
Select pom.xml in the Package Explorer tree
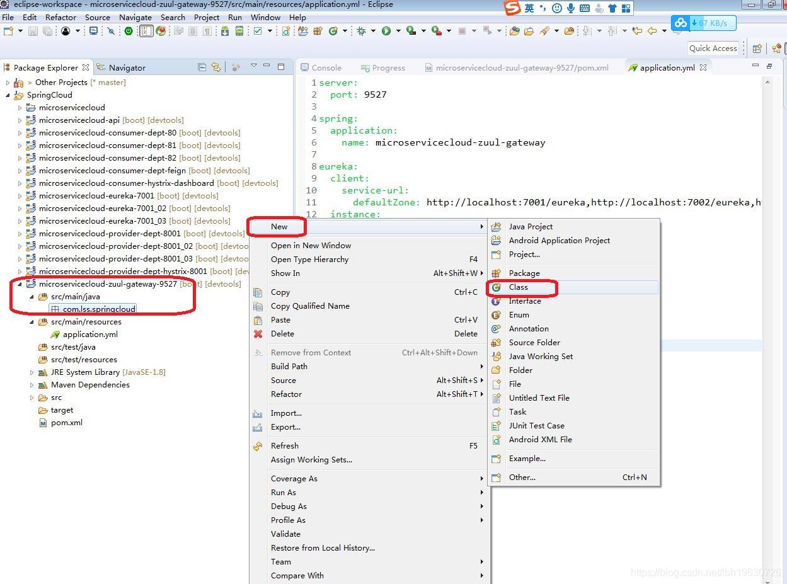click(x=66, y=423)
